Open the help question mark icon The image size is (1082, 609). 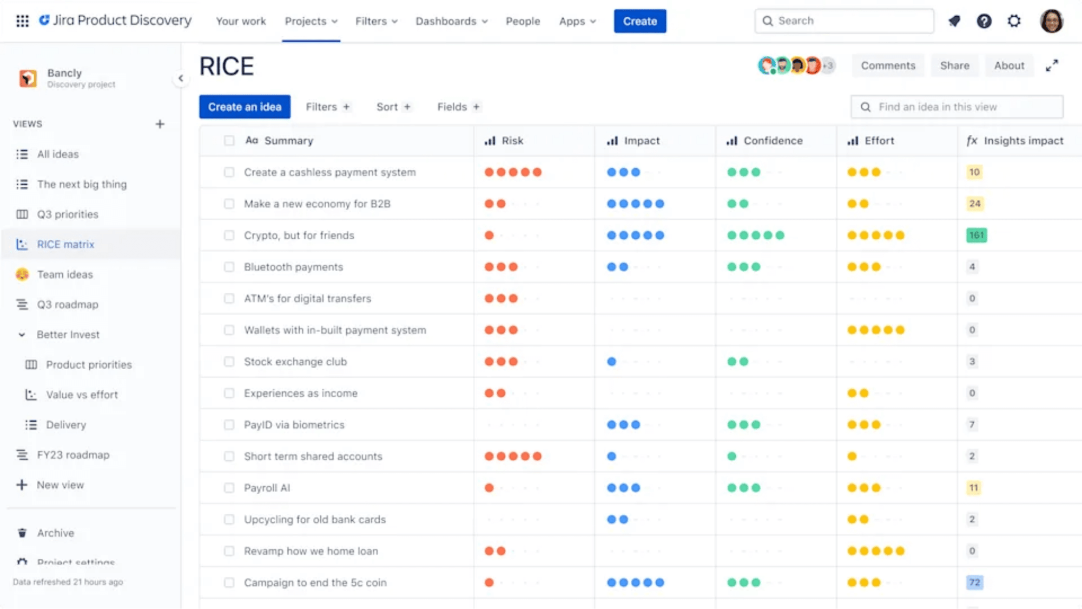point(984,21)
